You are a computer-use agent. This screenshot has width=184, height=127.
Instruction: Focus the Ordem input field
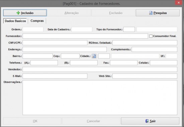click(x=33, y=29)
